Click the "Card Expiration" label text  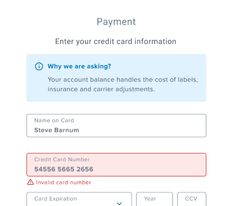tap(55, 199)
